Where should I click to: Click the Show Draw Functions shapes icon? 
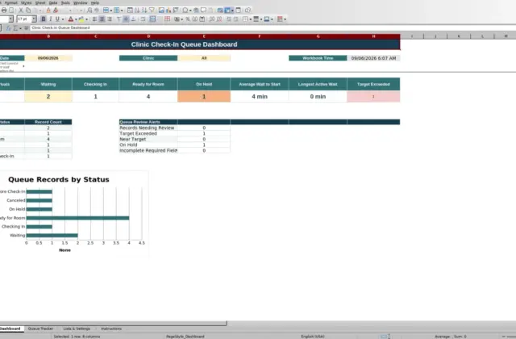point(248,10)
